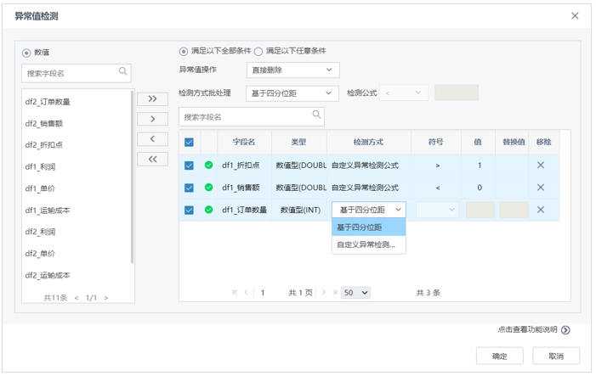Select the 满足以下任意条件 radio button
Screen dimensions: 596x376
click(258, 51)
